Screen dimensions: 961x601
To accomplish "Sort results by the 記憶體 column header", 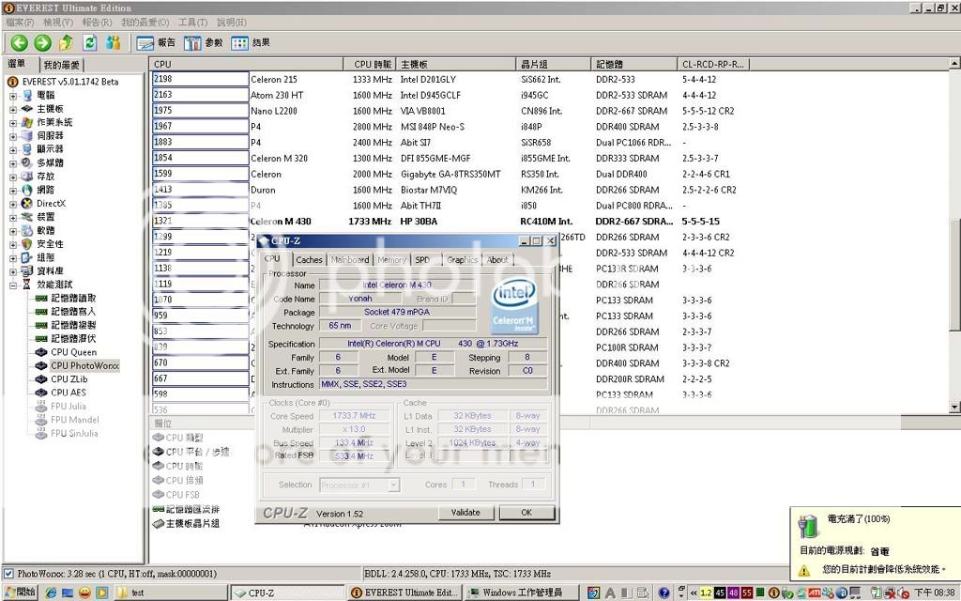I will [x=635, y=65].
